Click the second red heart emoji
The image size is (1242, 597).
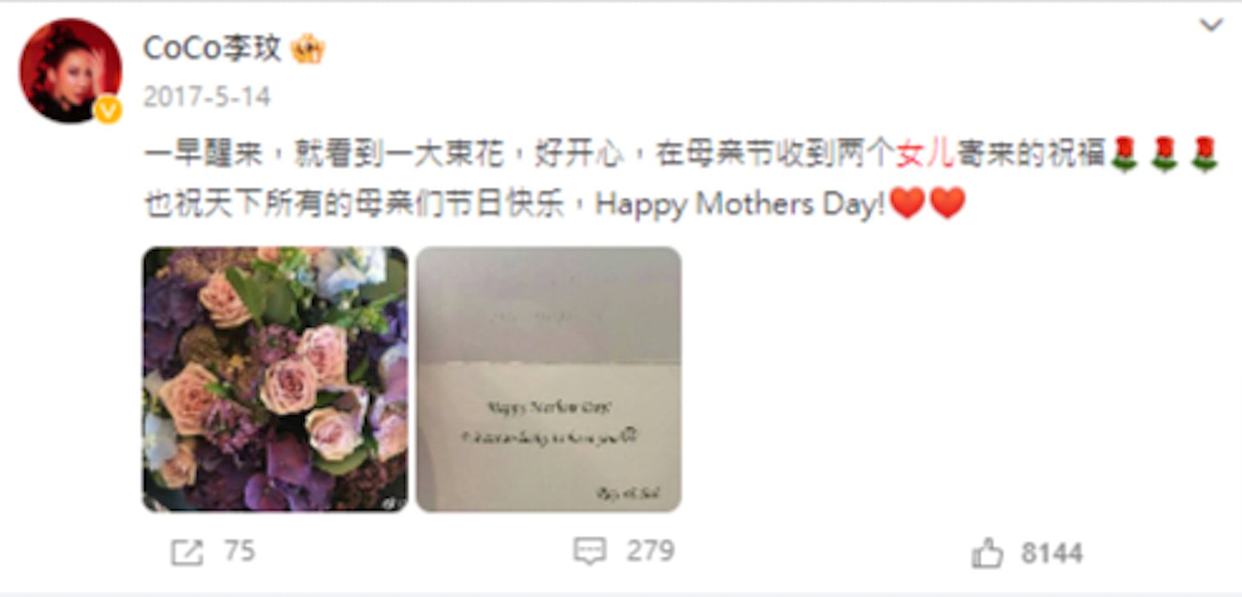click(947, 203)
